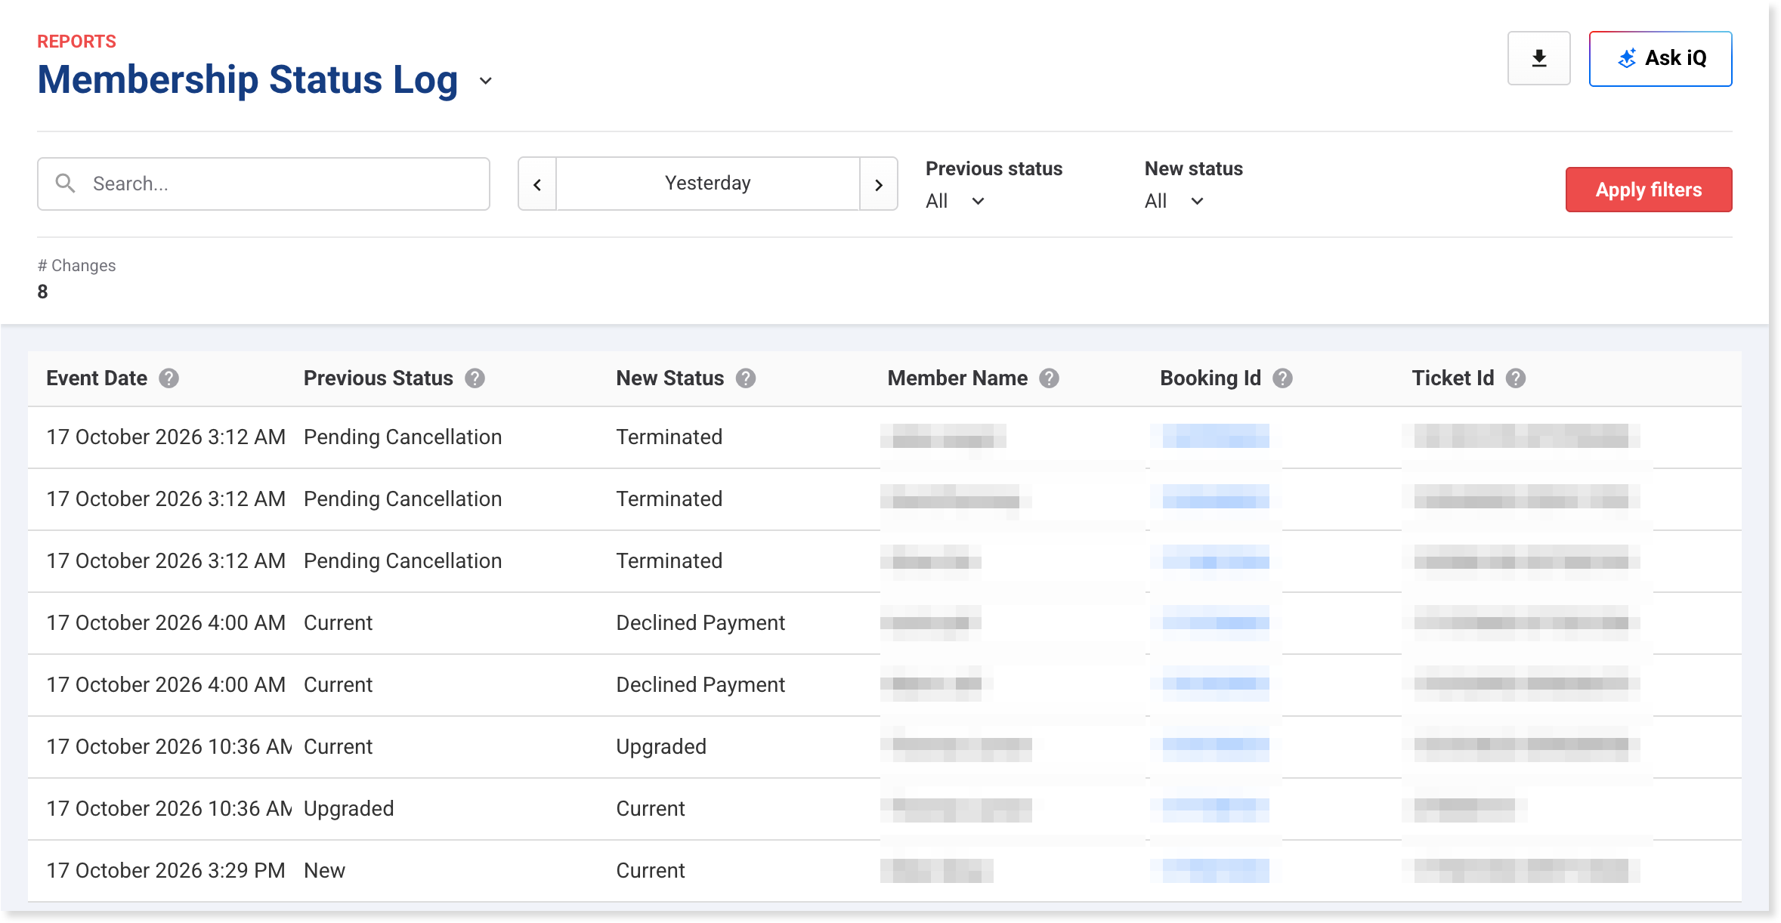
Task: Click 'Upgraded' in New Status column
Action: click(661, 747)
